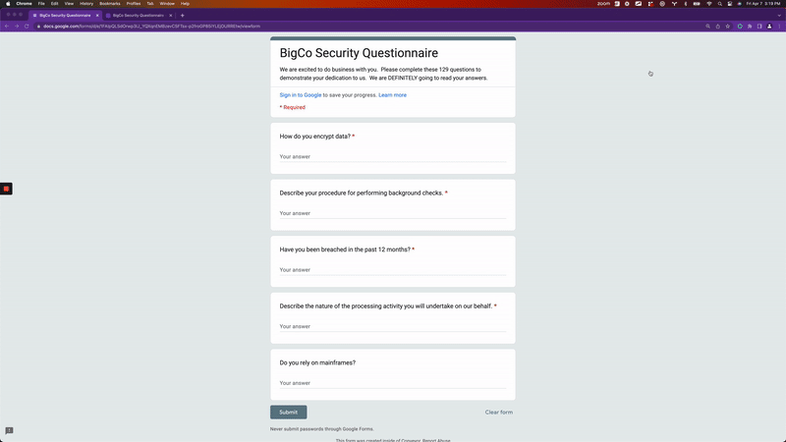Open the extensions puzzle icon
Screen dimensions: 786x442
[x=750, y=27]
